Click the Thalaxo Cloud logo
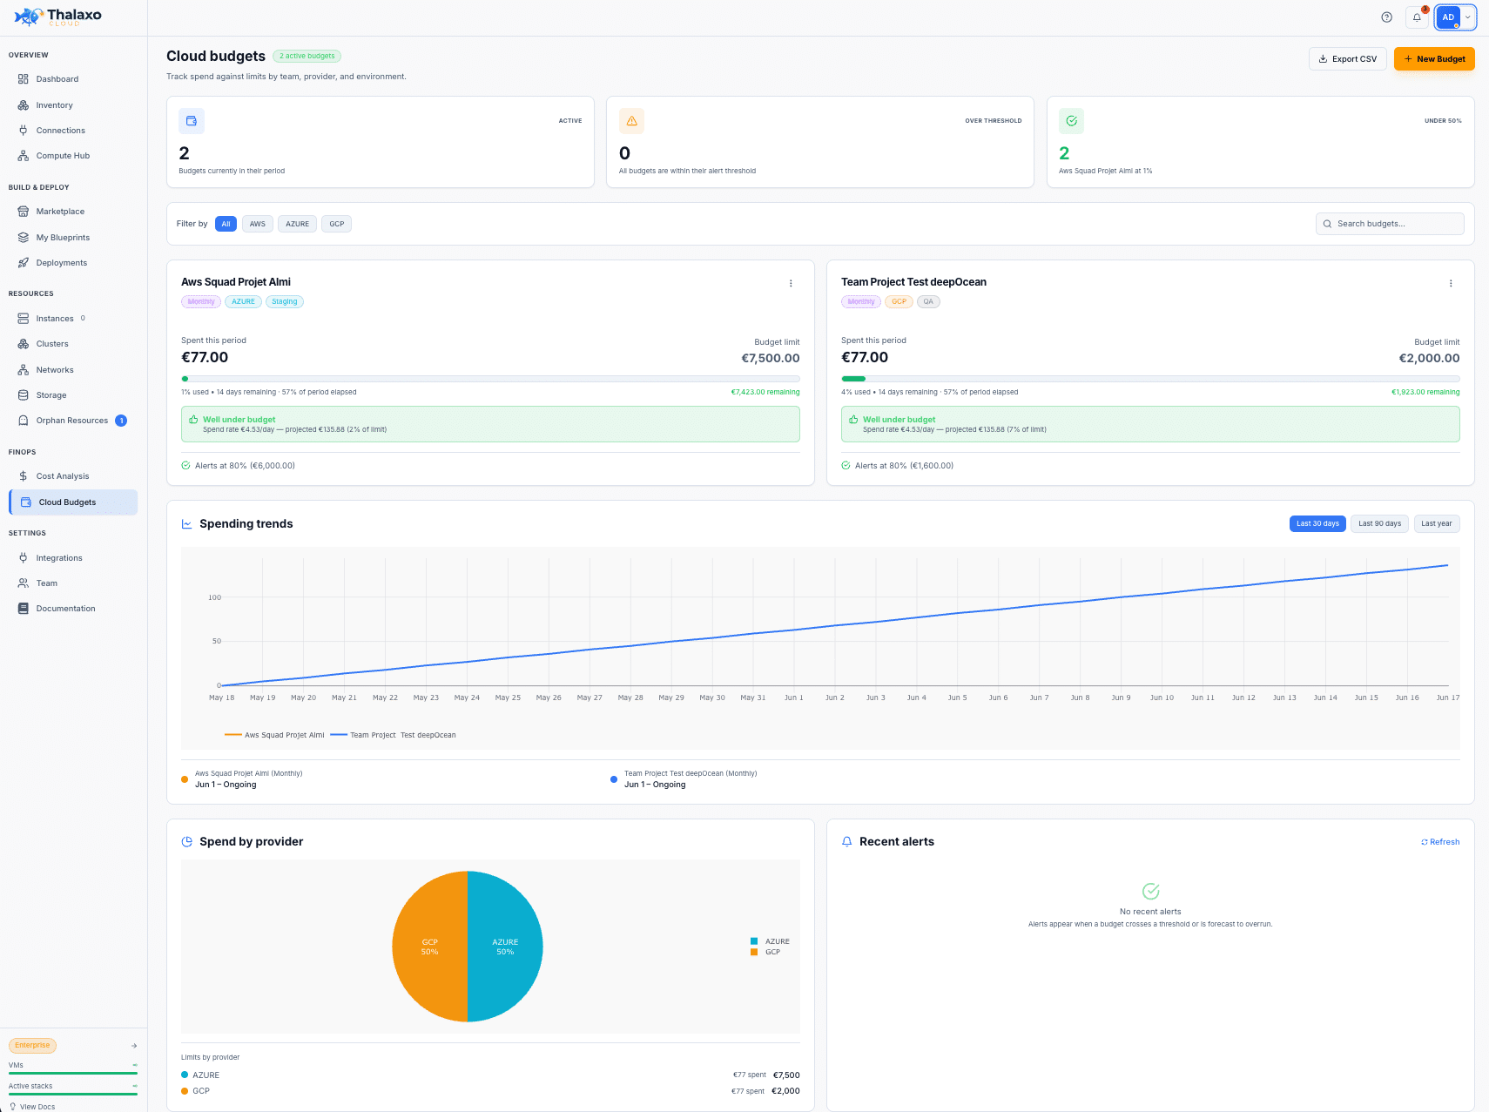Viewport: 1489px width, 1112px height. 58,17
